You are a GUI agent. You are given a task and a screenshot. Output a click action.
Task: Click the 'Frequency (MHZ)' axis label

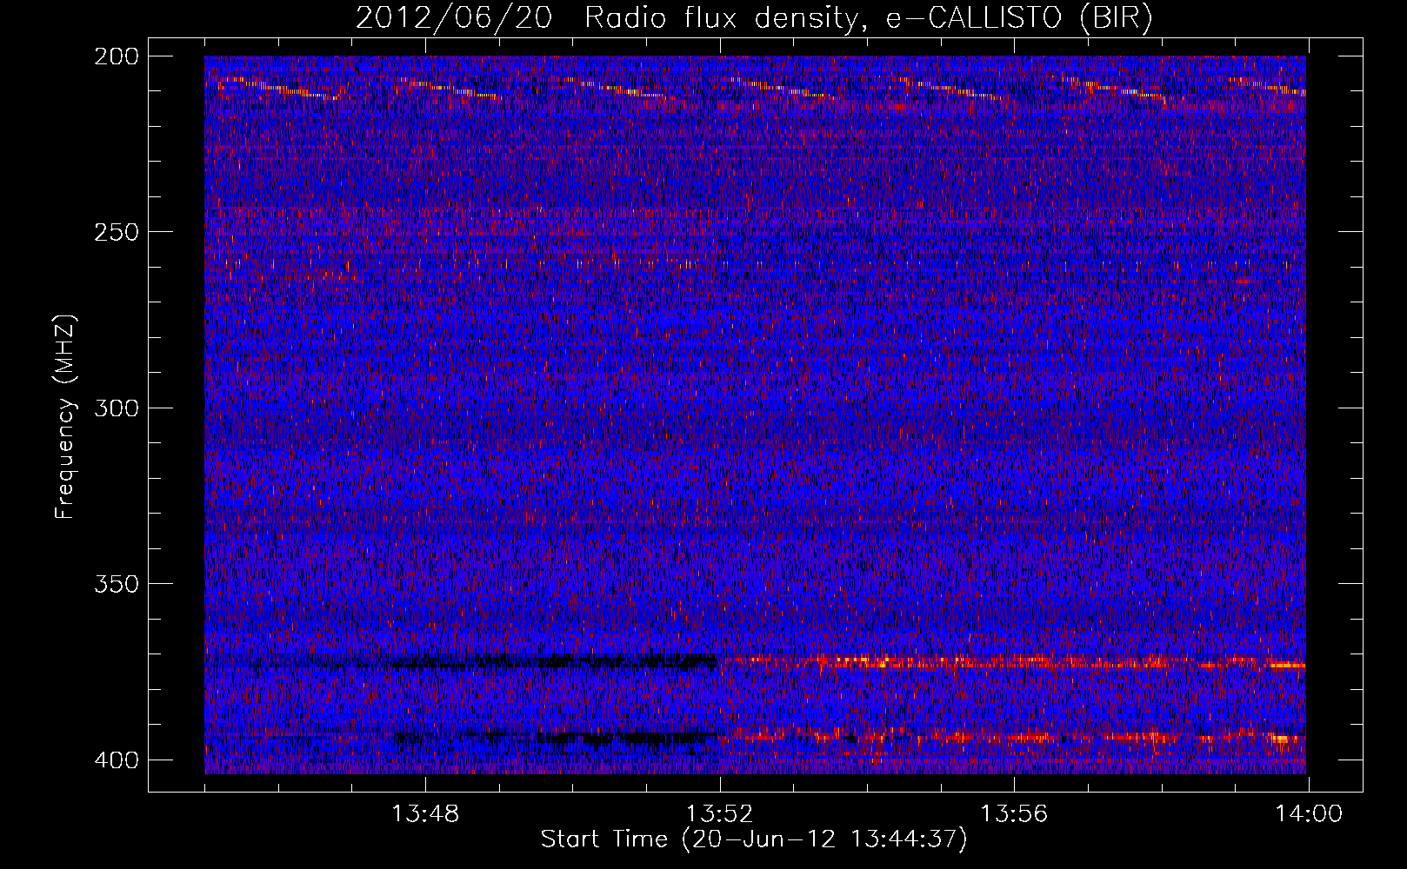[x=65, y=417]
